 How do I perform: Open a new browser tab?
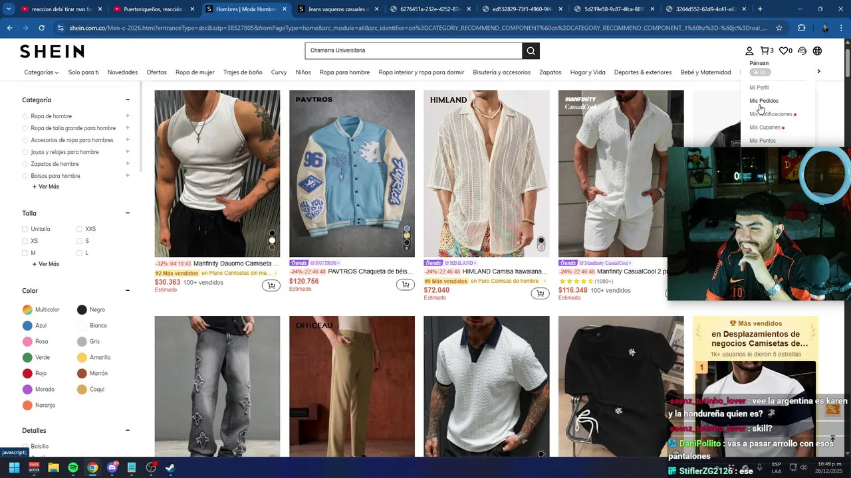pyautogui.click(x=760, y=9)
